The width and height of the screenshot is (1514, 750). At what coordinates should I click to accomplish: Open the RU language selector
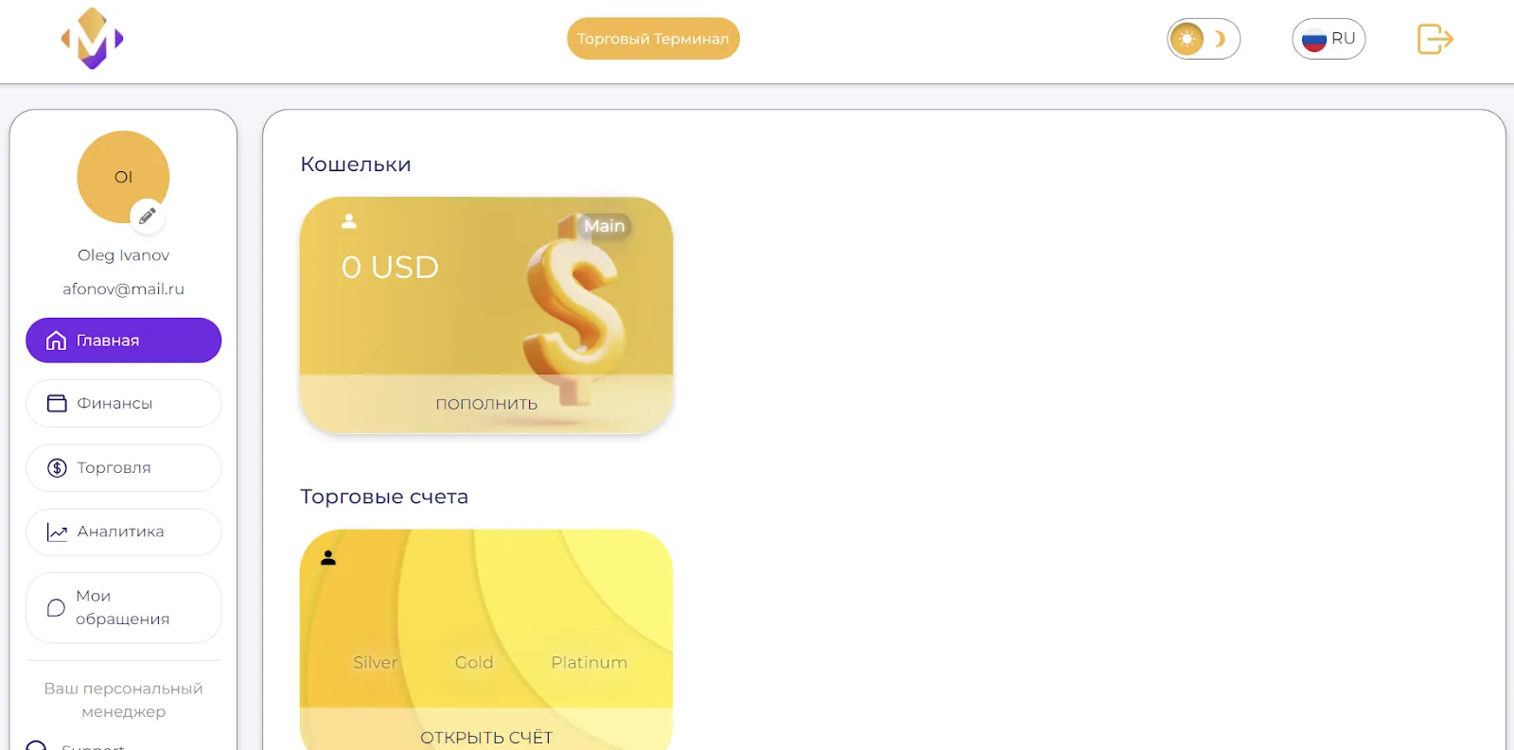1329,39
